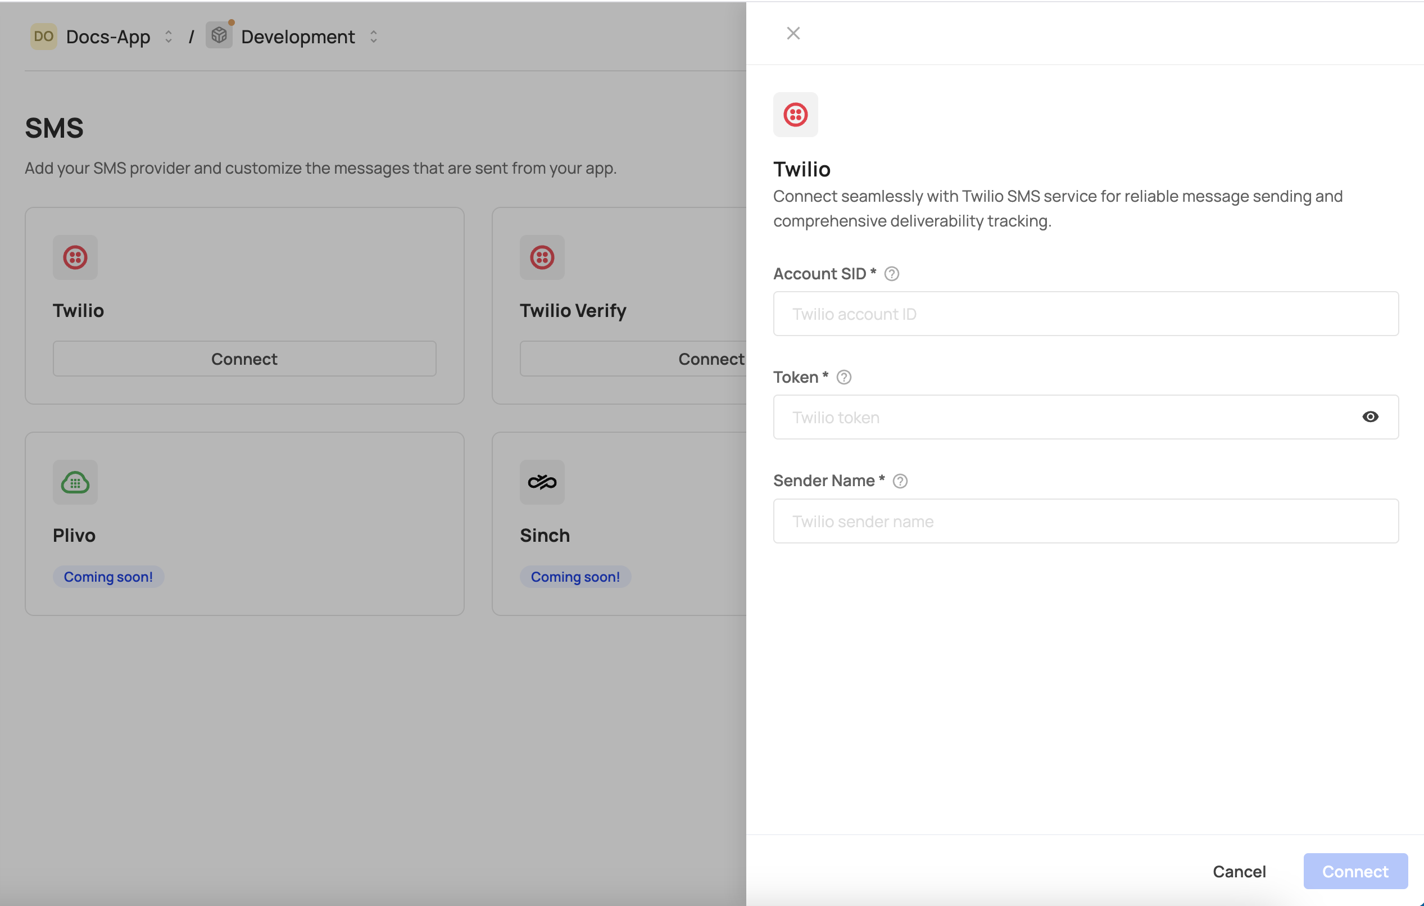Click the DO avatar badge
This screenshot has height=906, width=1424.
click(x=43, y=37)
